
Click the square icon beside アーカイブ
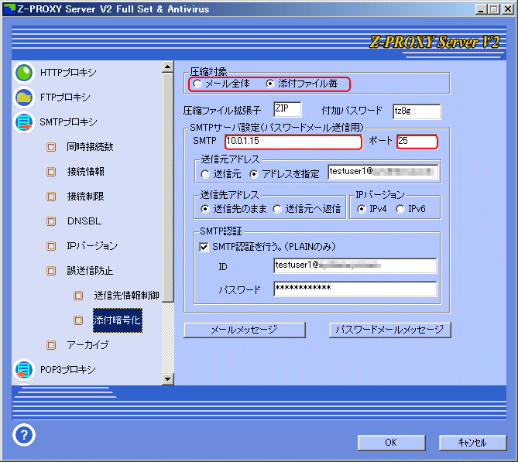[x=51, y=345]
